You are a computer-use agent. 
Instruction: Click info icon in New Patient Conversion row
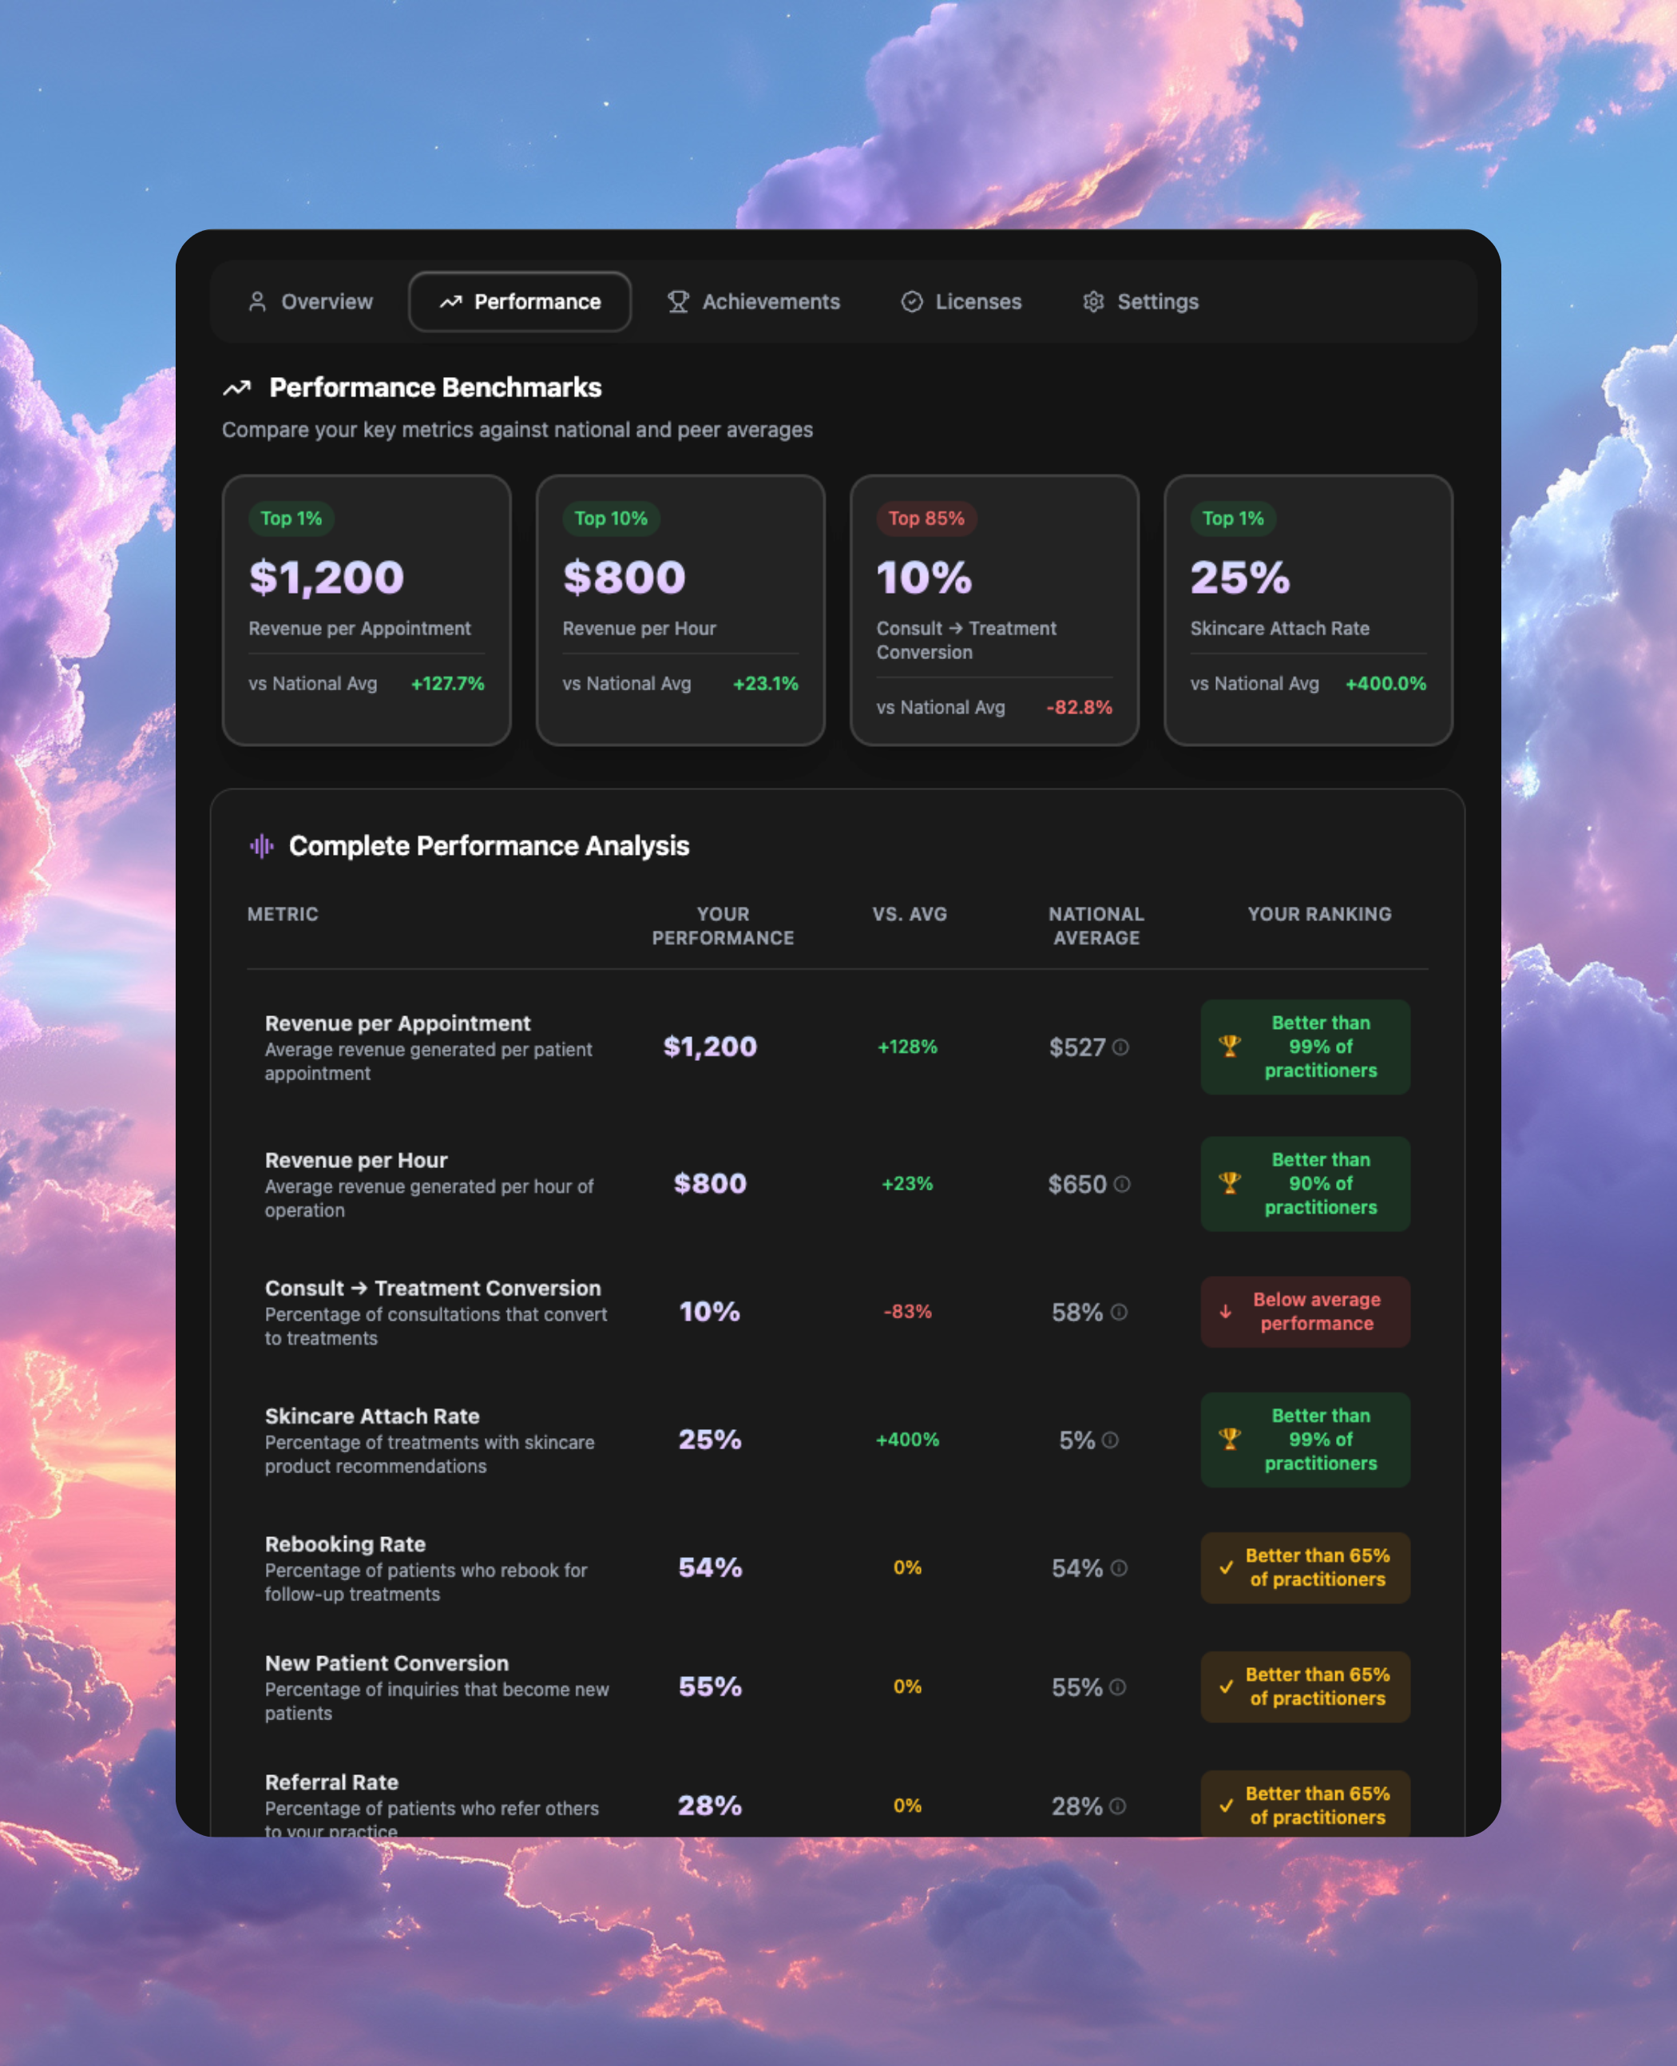(x=1118, y=1687)
